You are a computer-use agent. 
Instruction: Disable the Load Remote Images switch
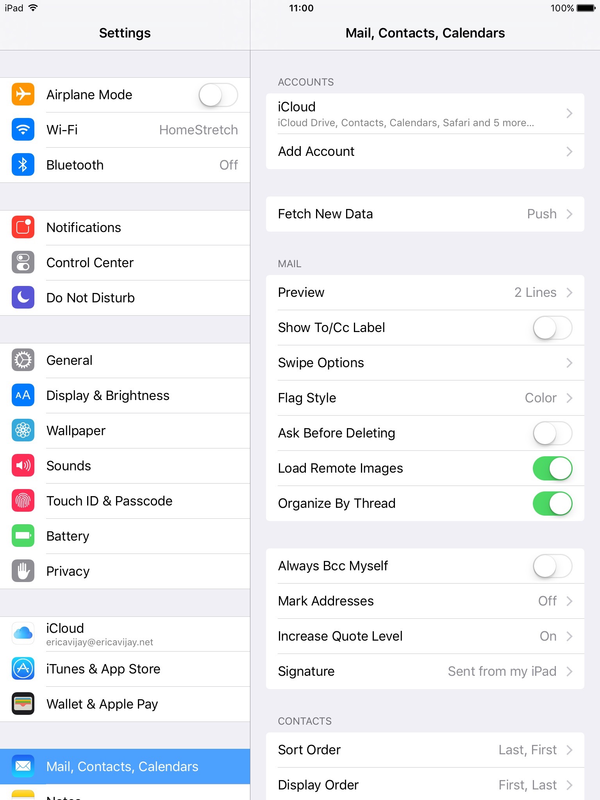click(x=552, y=468)
